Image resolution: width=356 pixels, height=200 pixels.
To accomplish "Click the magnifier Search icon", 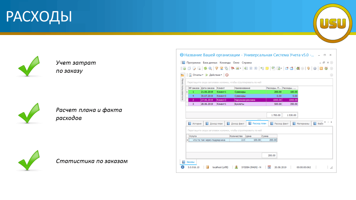I will pos(210,69).
